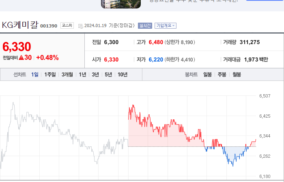Click the change rate +0.48%

tap(47, 57)
